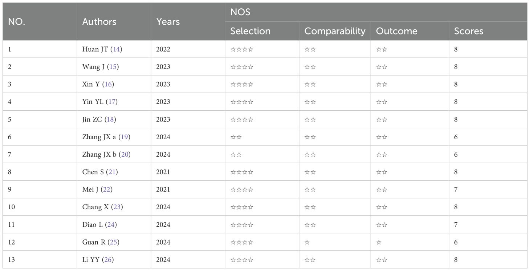The height and width of the screenshot is (271, 530).
Task: Click the Selection column header
Action: [250, 31]
